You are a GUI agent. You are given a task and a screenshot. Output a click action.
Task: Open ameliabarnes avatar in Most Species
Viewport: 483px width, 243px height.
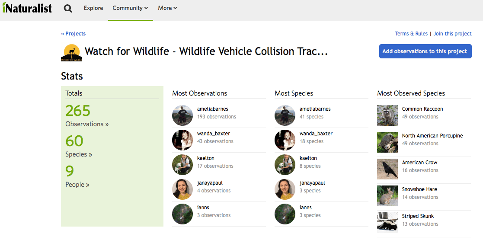285,115
